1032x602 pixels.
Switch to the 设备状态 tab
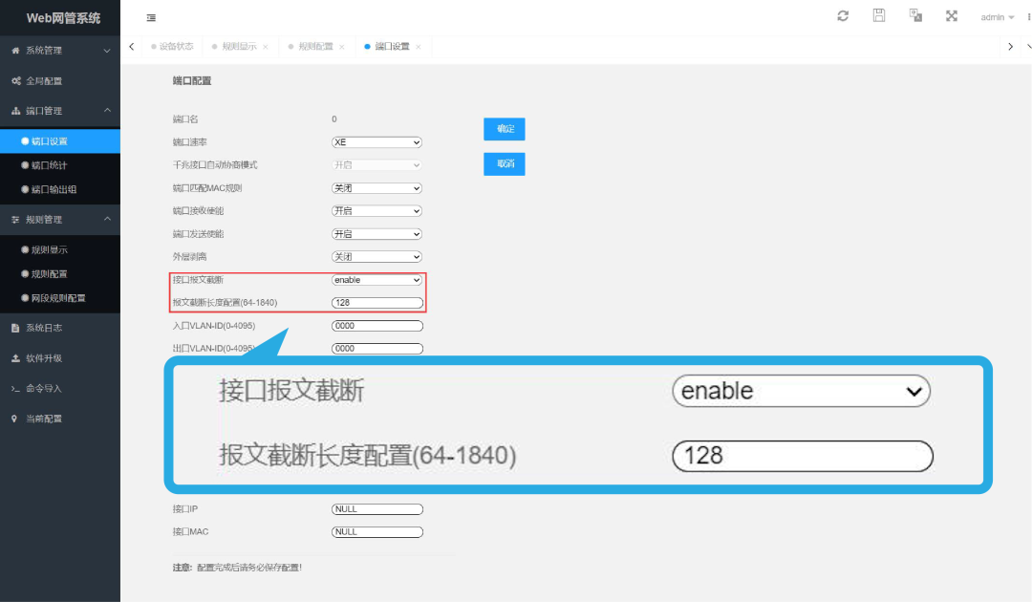click(176, 46)
